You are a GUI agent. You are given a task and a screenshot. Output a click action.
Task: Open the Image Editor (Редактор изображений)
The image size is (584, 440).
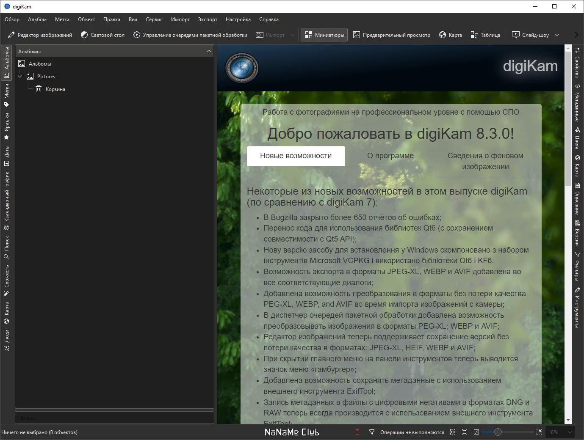coord(40,35)
